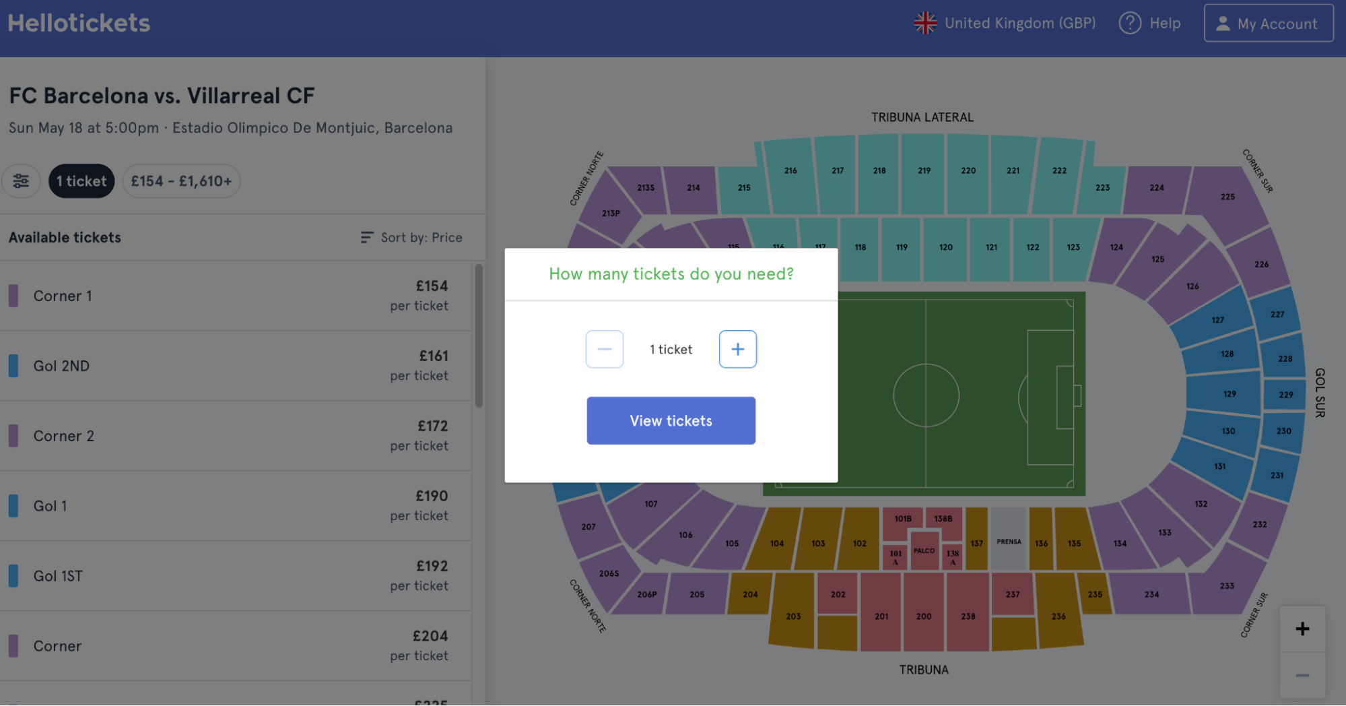This screenshot has width=1346, height=706.
Task: Click the Help question mark icon
Action: tap(1129, 22)
